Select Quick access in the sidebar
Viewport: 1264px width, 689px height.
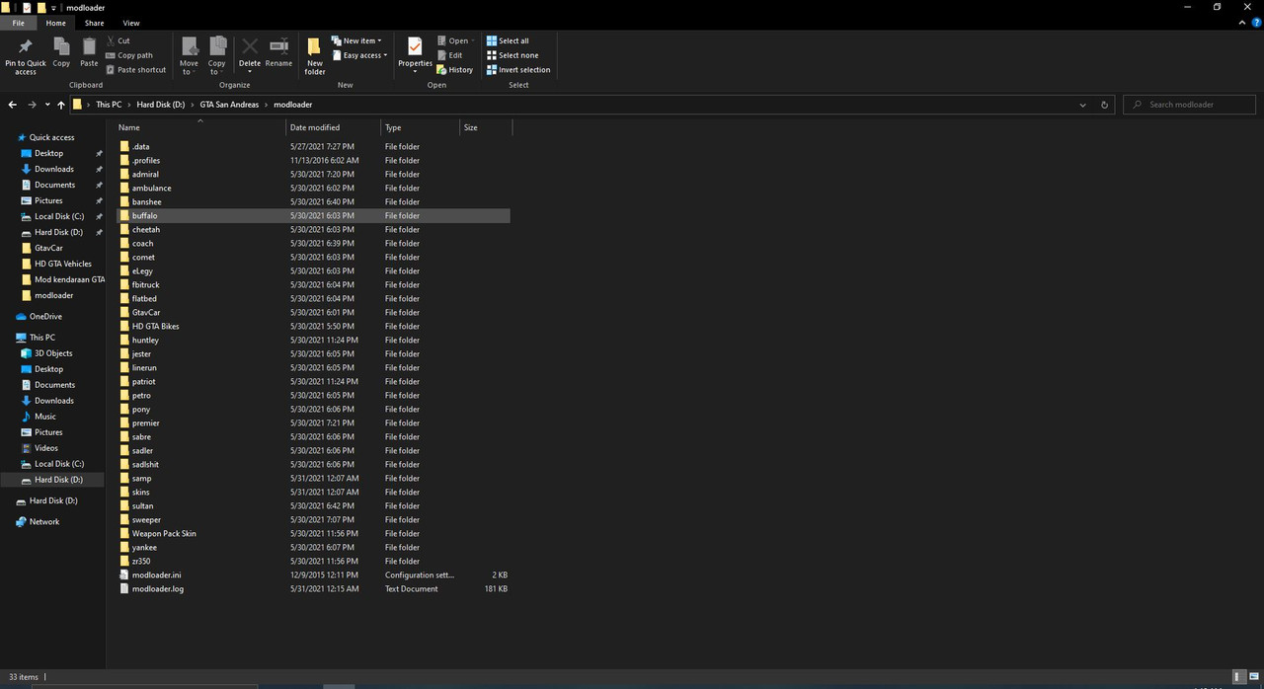point(51,137)
